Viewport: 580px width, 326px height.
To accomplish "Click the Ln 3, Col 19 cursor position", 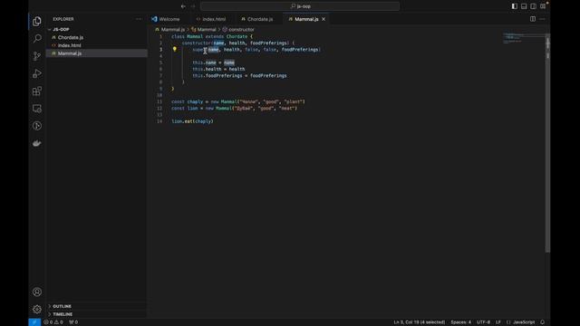I will (419, 322).
